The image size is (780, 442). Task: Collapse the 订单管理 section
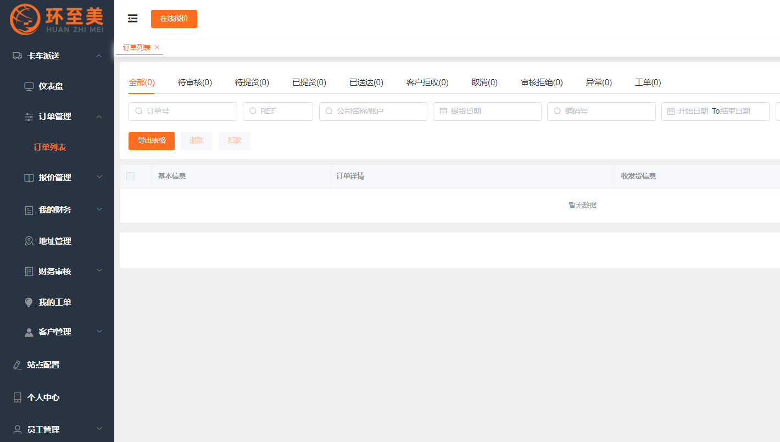(x=99, y=117)
